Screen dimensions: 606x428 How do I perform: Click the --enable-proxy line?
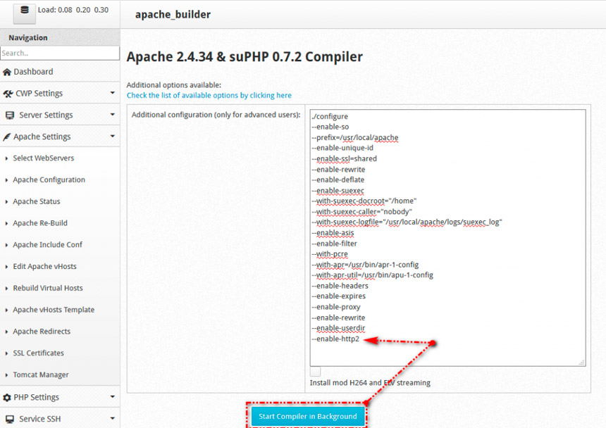(x=336, y=307)
